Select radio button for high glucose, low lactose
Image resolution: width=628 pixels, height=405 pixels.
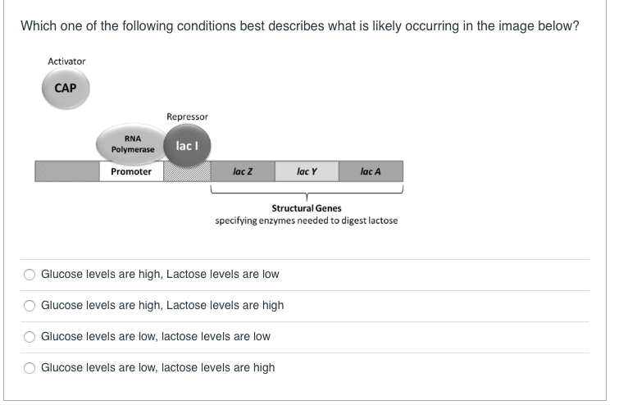coord(30,275)
